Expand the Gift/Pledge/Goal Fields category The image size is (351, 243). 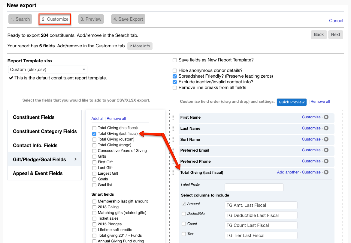point(44,159)
